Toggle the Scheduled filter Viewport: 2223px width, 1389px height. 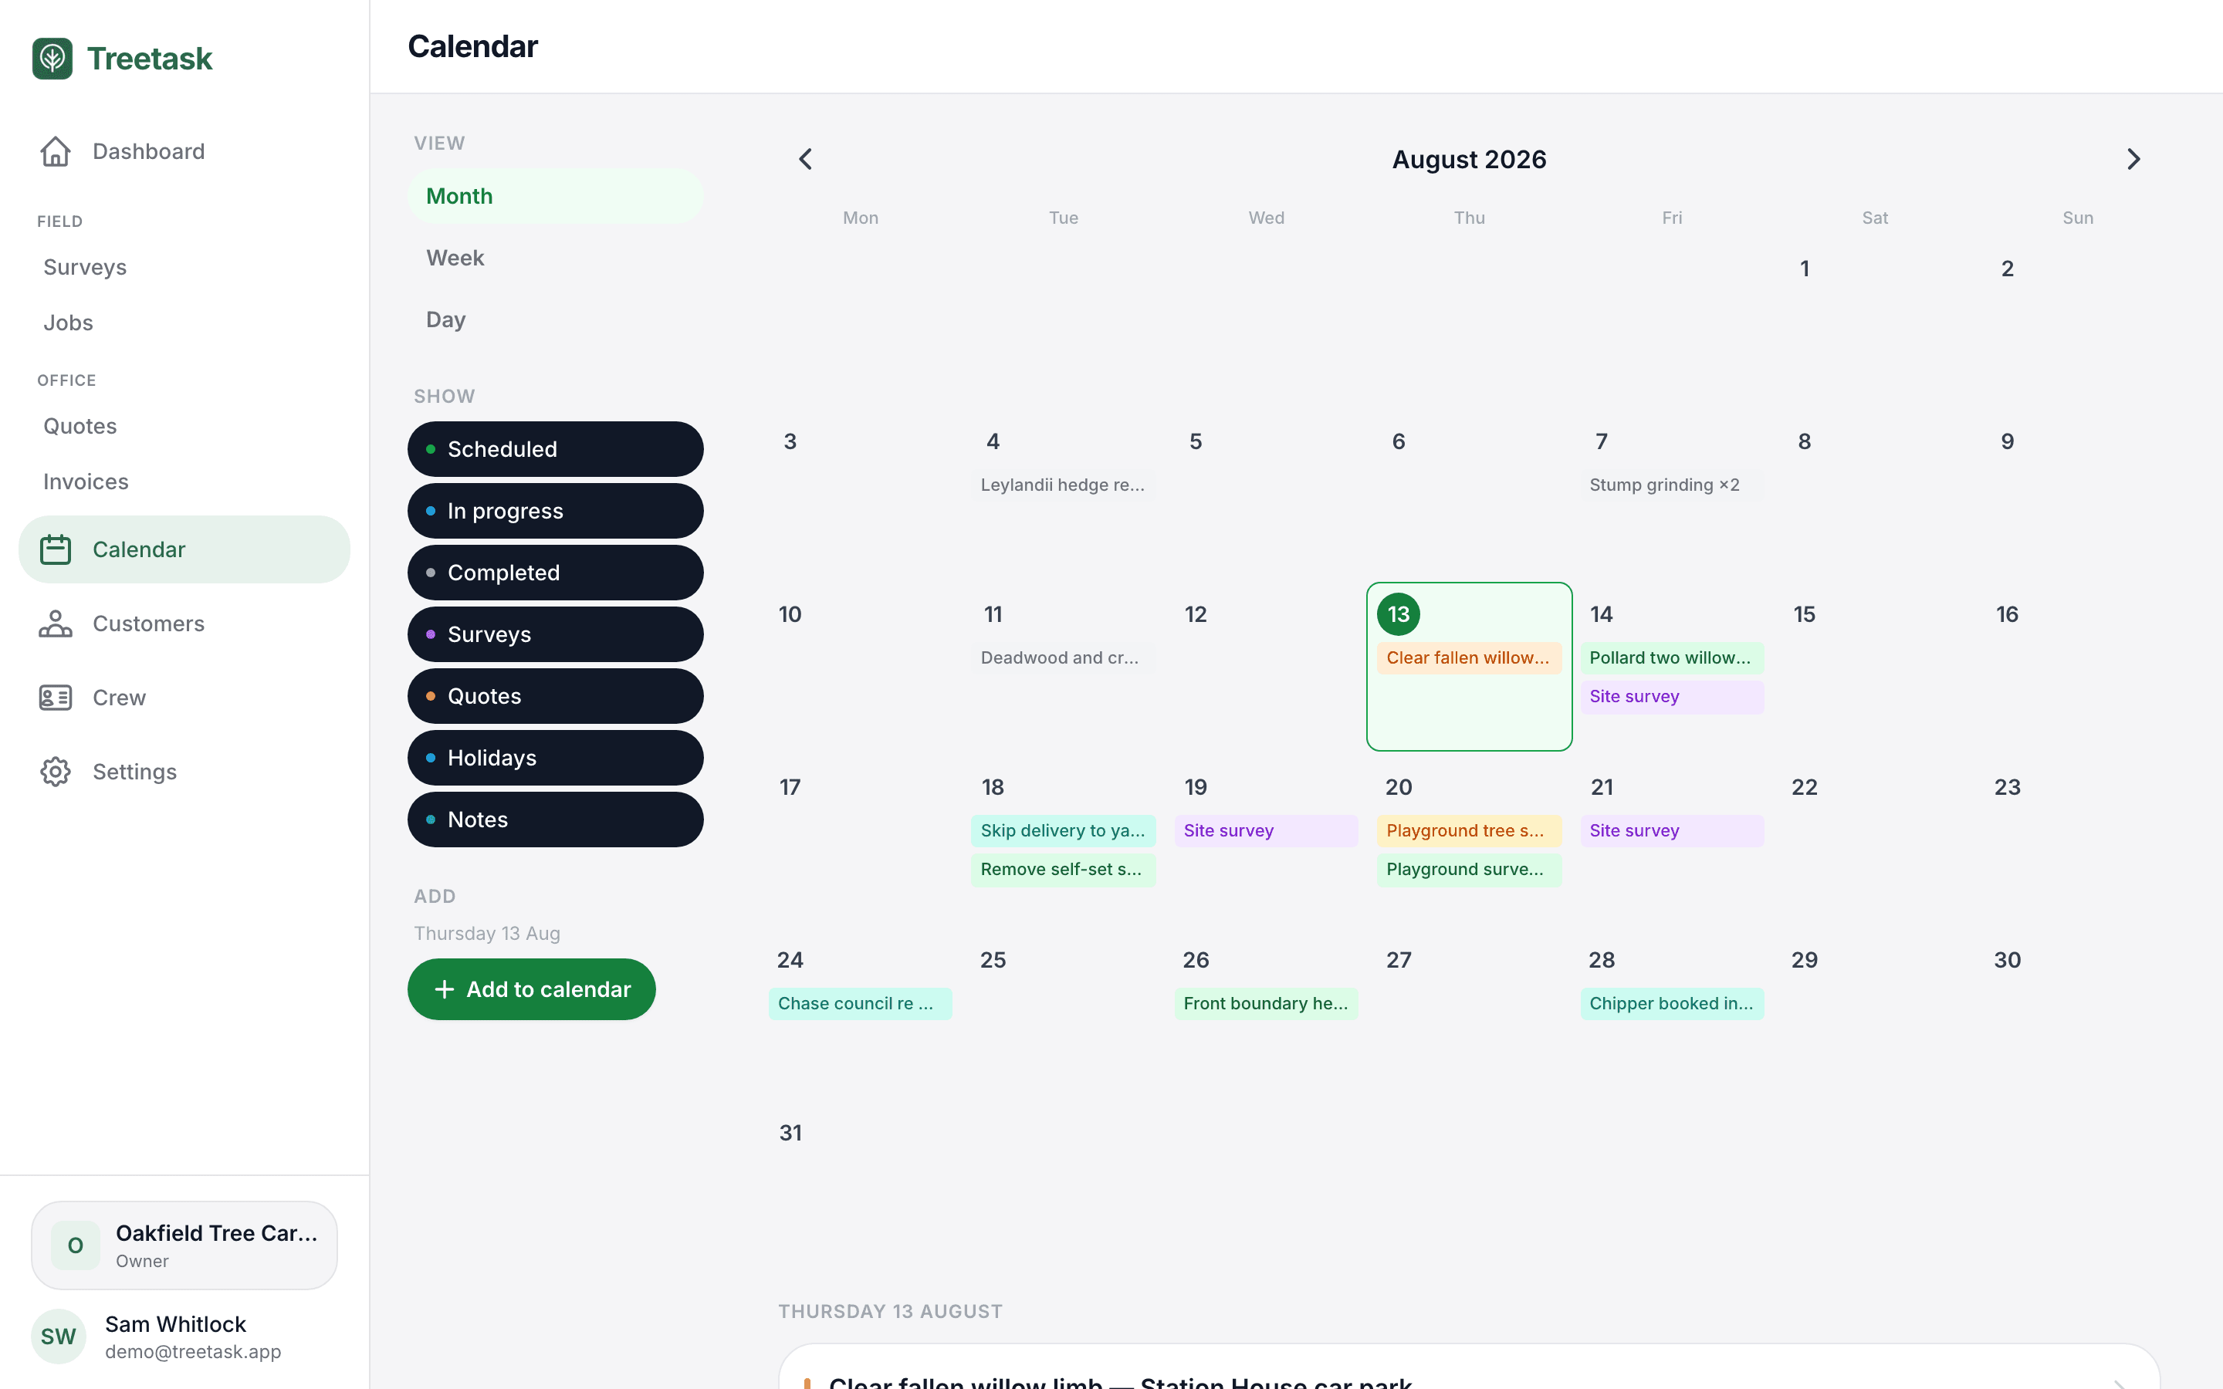(556, 449)
